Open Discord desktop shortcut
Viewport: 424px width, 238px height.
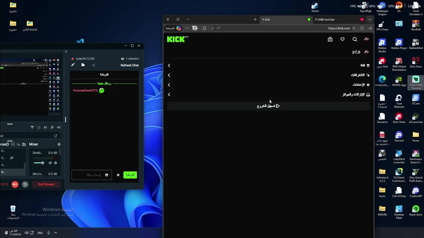[399, 137]
